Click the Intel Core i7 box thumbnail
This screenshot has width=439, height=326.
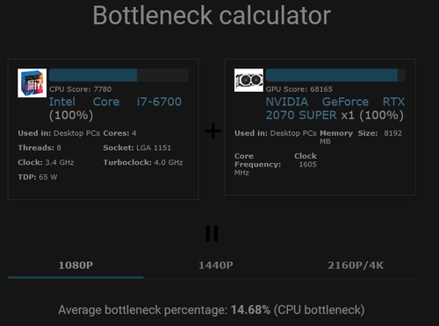click(x=32, y=83)
